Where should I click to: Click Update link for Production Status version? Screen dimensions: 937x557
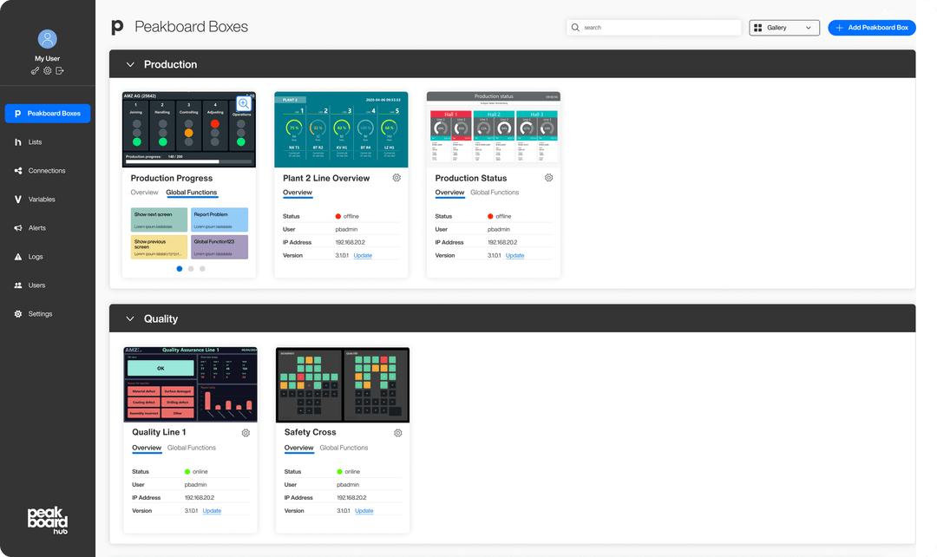[x=514, y=255]
